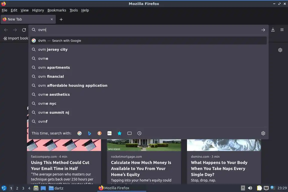Open the File menu
Viewport: 288px width, 192px height.
click(4, 10)
